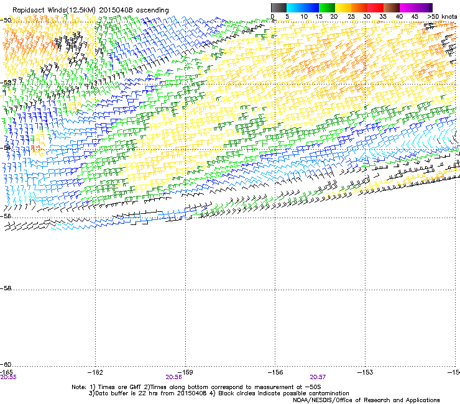Click the latitude label -52
This screenshot has width=460, height=404.
click(6, 83)
